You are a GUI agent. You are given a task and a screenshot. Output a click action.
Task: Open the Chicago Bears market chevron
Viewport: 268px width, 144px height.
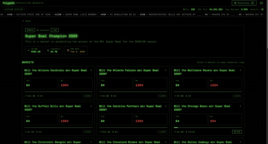click(240, 106)
